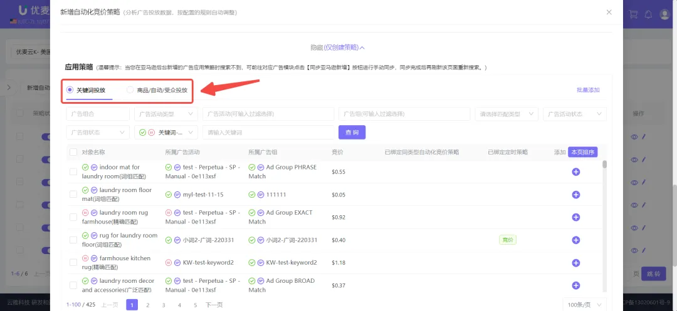Add the laundry room rug farmhouse keyword
Viewport: 677px width, 311px height.
(575, 217)
